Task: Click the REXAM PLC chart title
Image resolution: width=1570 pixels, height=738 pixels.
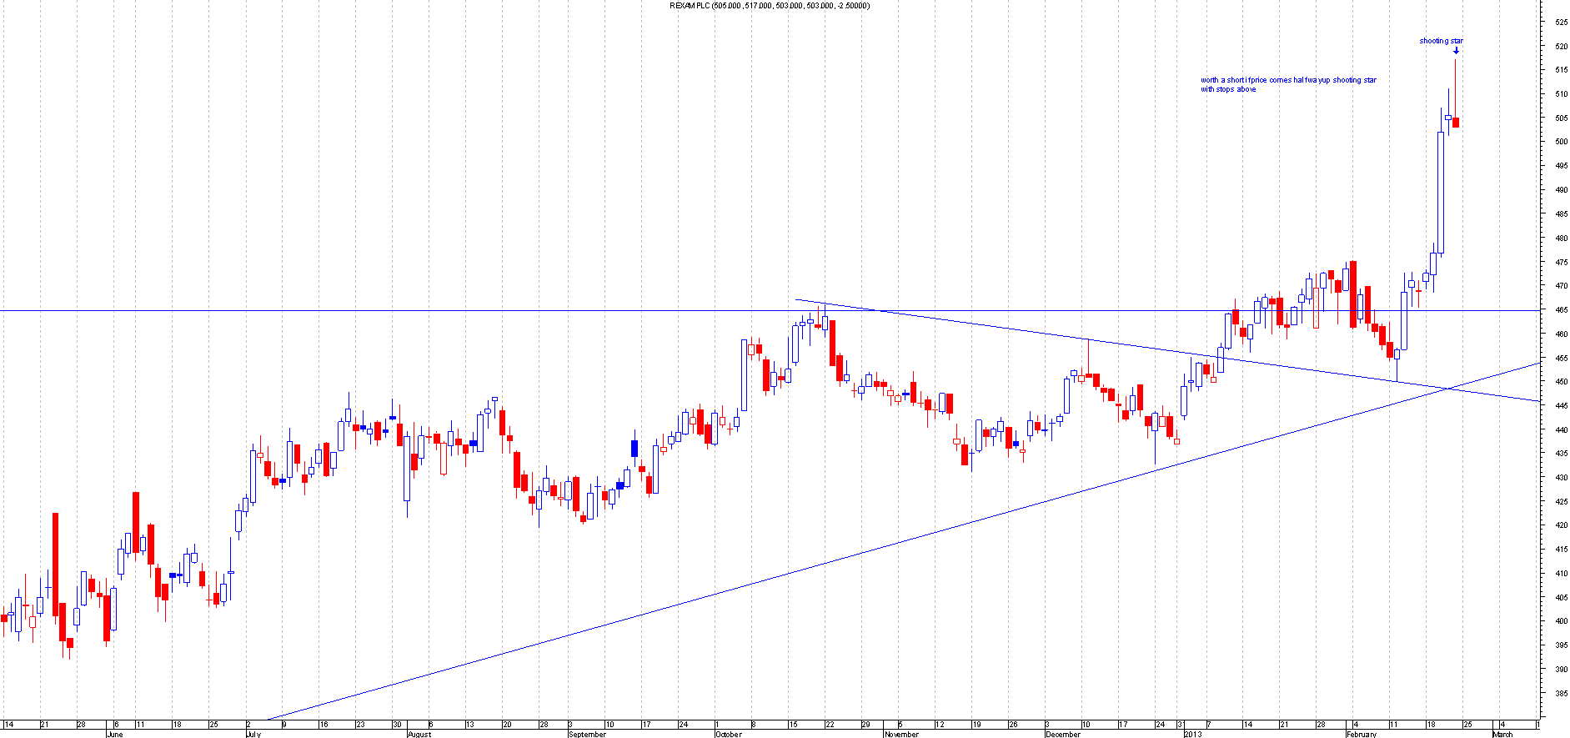Action: pos(769,6)
